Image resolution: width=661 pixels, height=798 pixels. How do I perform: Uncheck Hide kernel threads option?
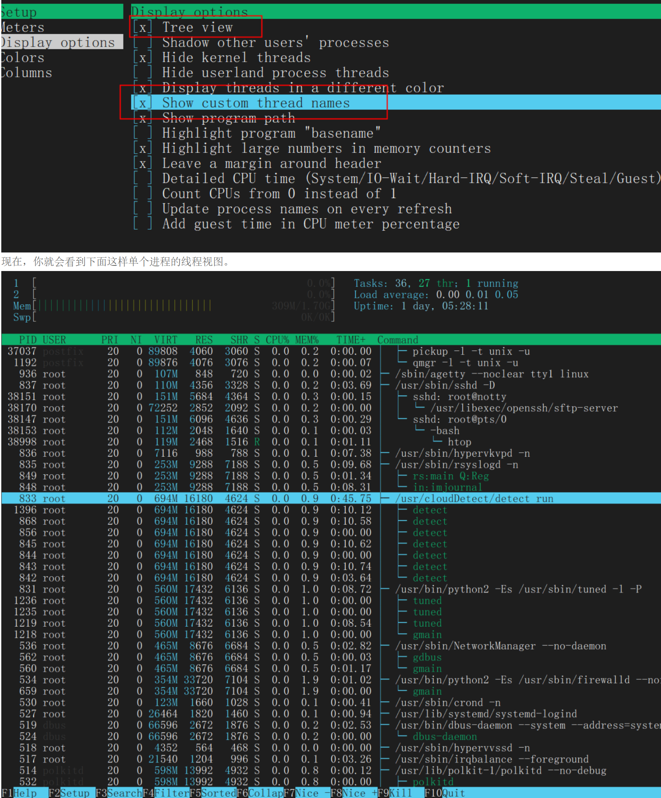pyautogui.click(x=142, y=58)
